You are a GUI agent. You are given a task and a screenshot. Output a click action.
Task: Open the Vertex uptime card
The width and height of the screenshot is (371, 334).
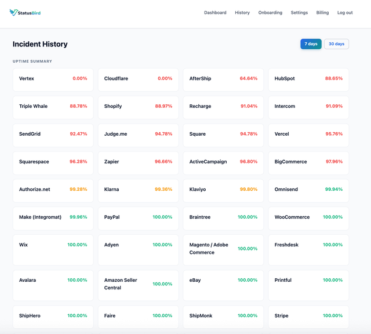53,80
